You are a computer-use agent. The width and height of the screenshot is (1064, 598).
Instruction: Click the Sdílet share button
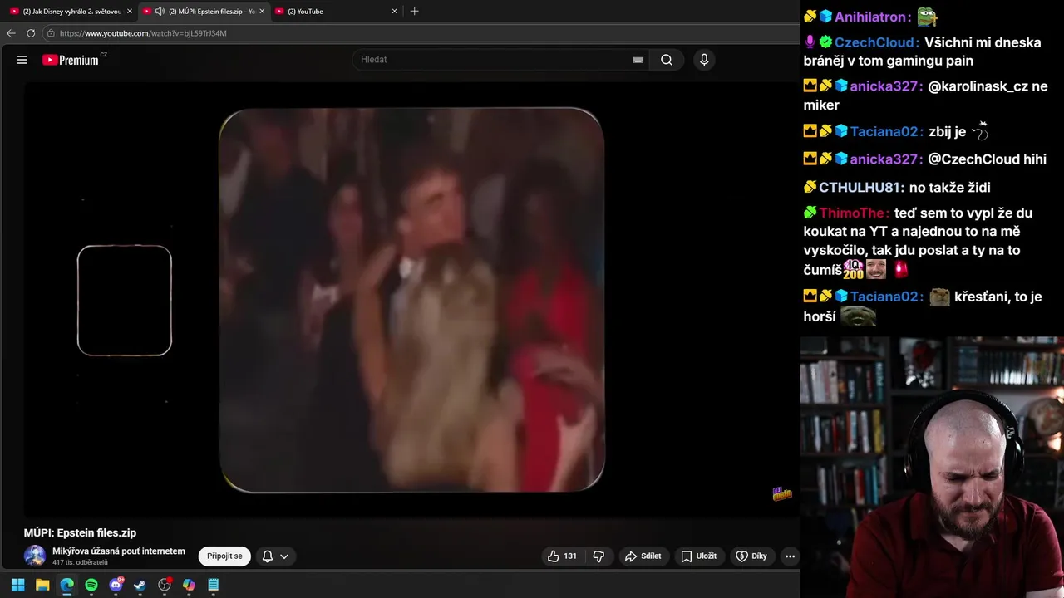pos(643,556)
